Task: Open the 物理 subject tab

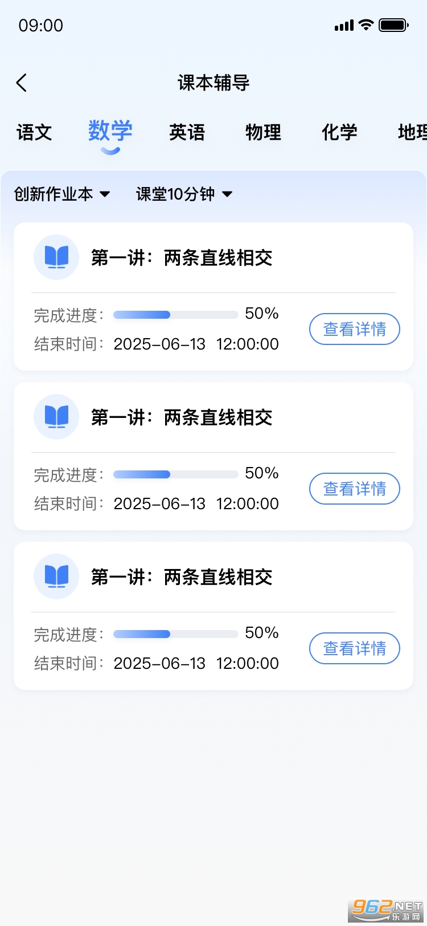Action: pyautogui.click(x=263, y=133)
